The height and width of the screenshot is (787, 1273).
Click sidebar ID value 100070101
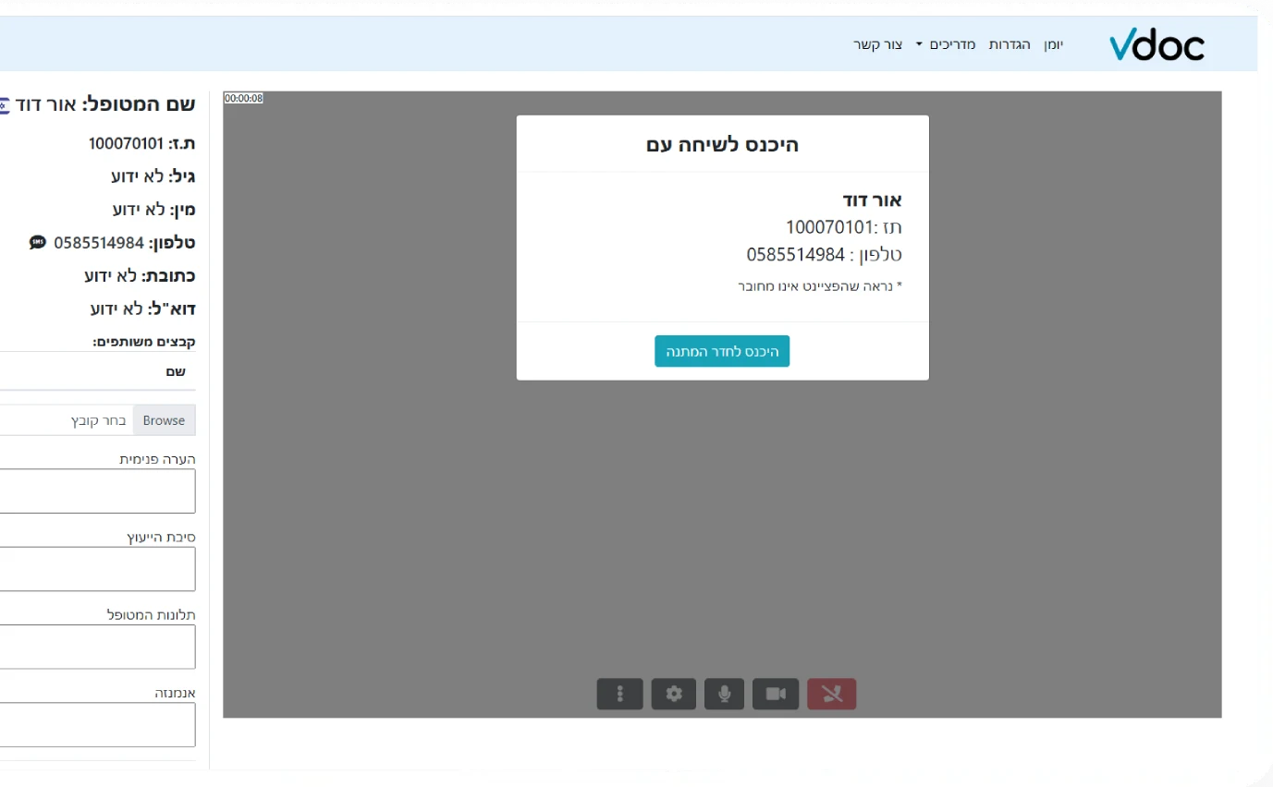pos(126,143)
